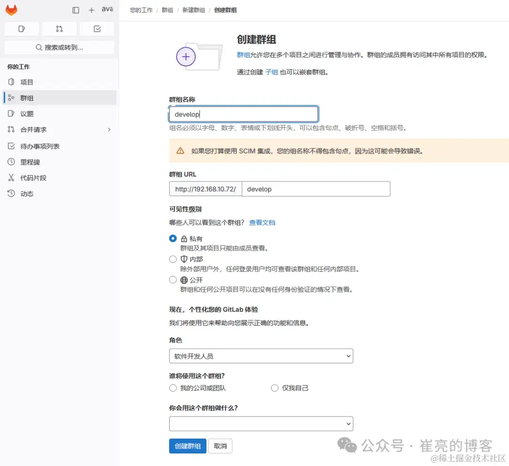This screenshot has width=509, height=466.
Task: Expand the 合并请求 sidebar section
Action: (109, 130)
